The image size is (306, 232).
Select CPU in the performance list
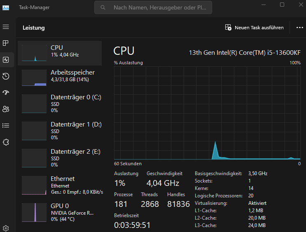(60, 53)
